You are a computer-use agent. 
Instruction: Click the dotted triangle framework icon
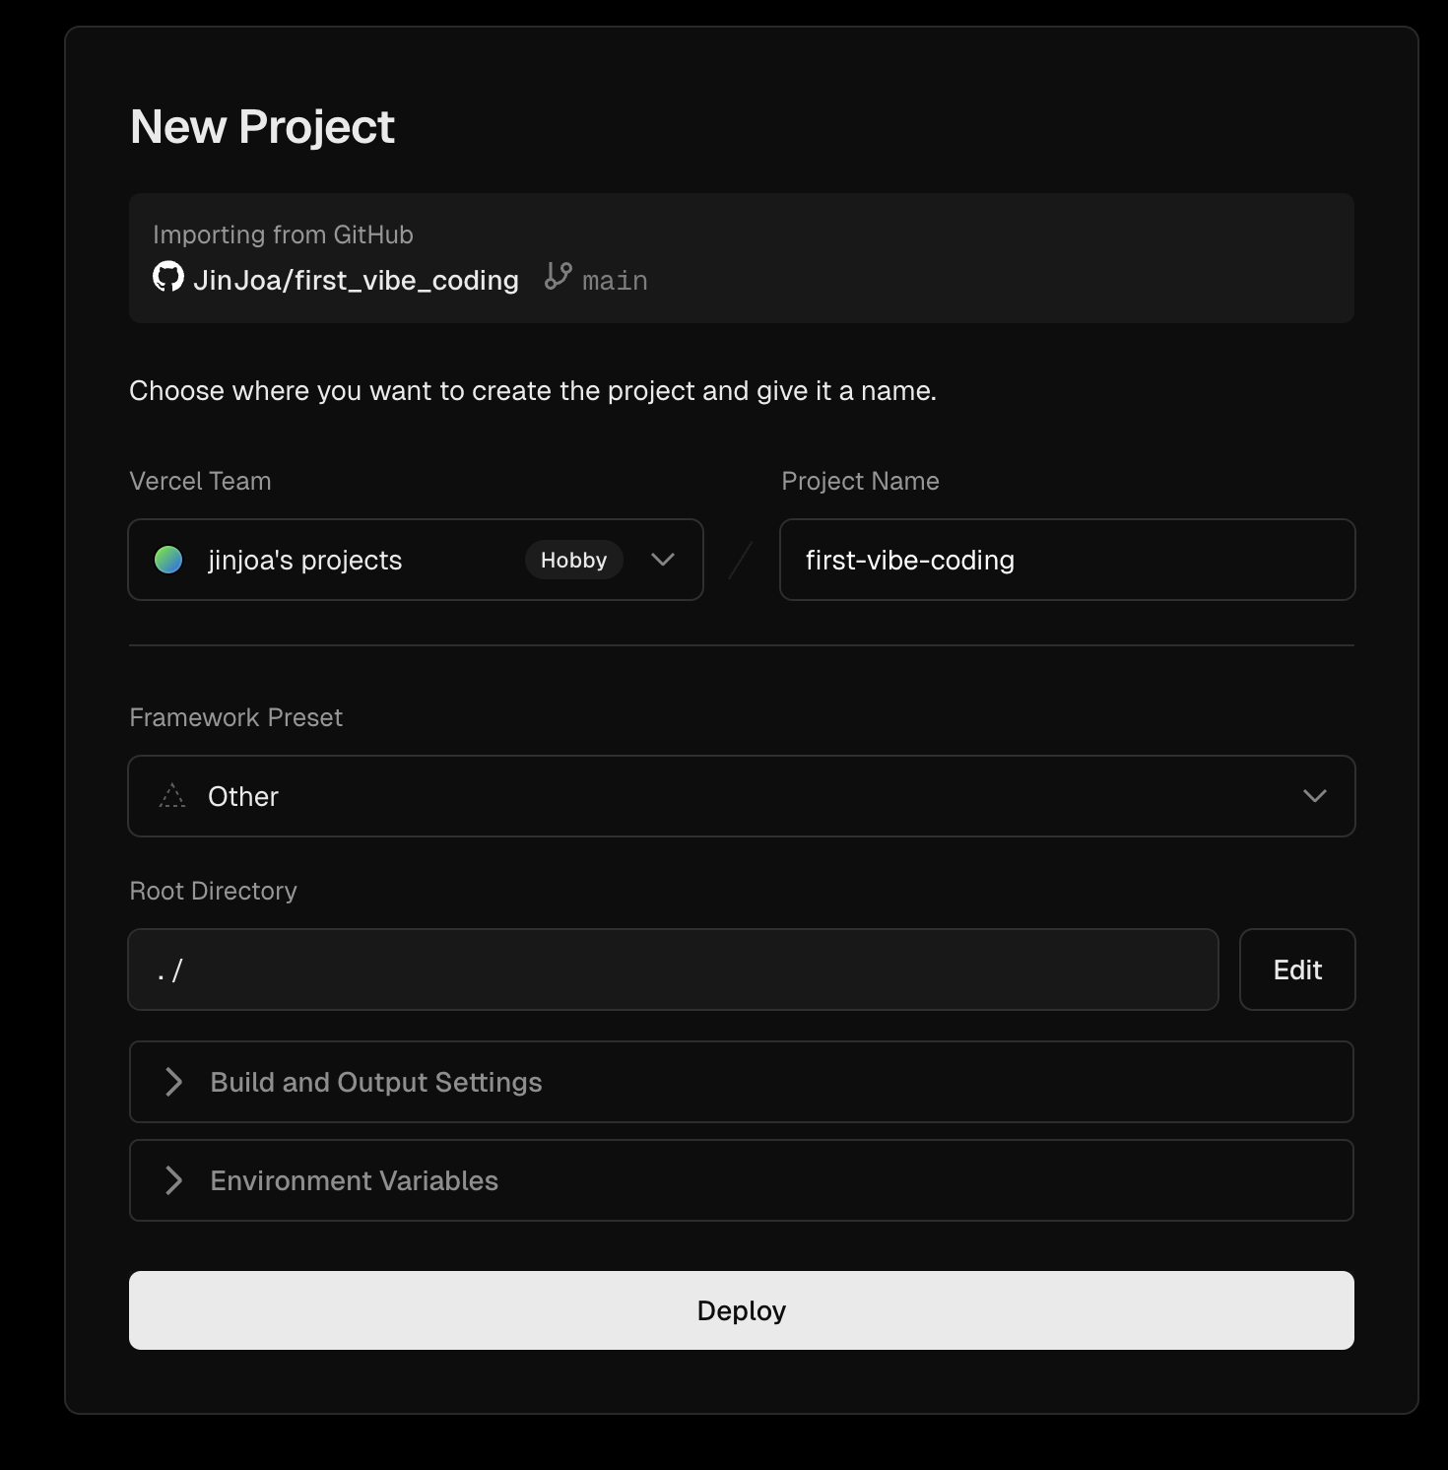(x=172, y=796)
